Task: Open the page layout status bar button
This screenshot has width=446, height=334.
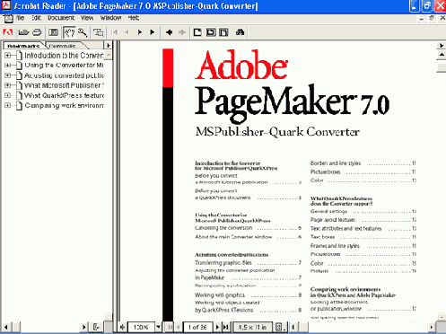Action: 280,327
